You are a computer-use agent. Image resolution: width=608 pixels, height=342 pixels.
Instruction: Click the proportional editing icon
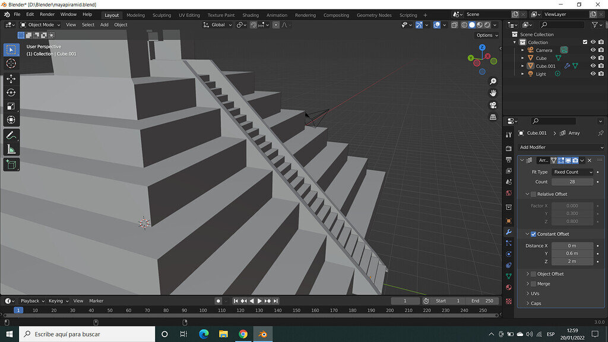click(275, 25)
